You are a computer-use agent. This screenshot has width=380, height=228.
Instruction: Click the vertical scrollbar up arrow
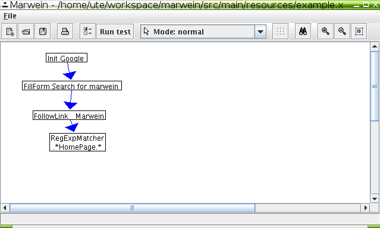tap(375, 47)
